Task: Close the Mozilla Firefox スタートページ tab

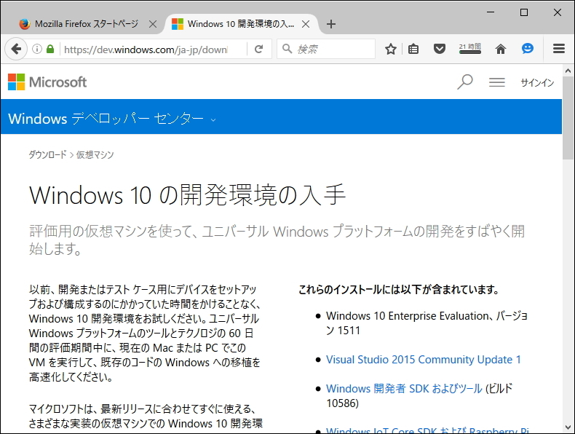Action: 153,24
